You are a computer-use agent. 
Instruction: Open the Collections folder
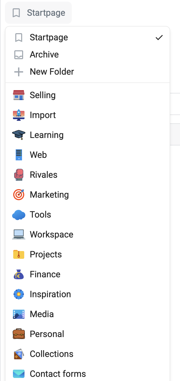pyautogui.click(x=51, y=354)
